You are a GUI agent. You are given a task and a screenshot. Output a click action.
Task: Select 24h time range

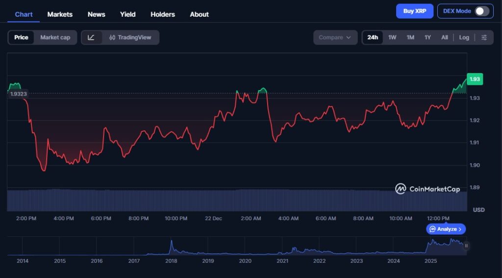click(x=373, y=37)
